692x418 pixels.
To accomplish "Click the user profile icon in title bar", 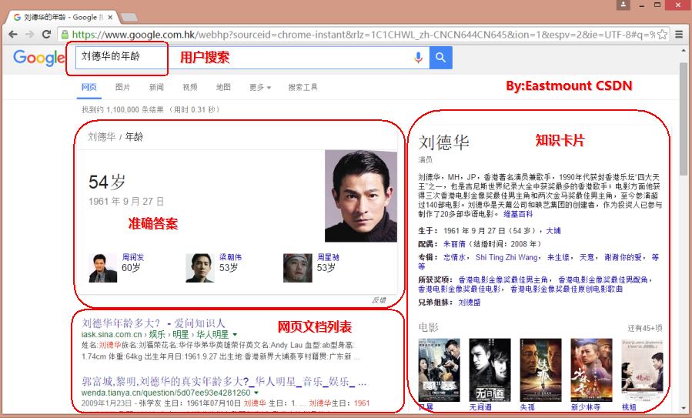I will click(623, 5).
